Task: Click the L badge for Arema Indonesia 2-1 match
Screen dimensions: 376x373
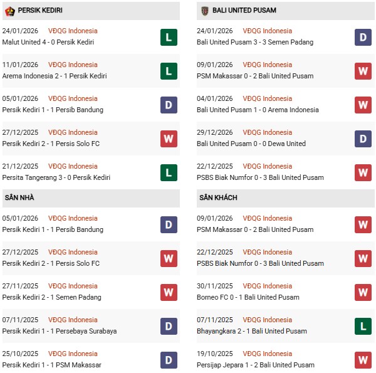Action: click(169, 71)
